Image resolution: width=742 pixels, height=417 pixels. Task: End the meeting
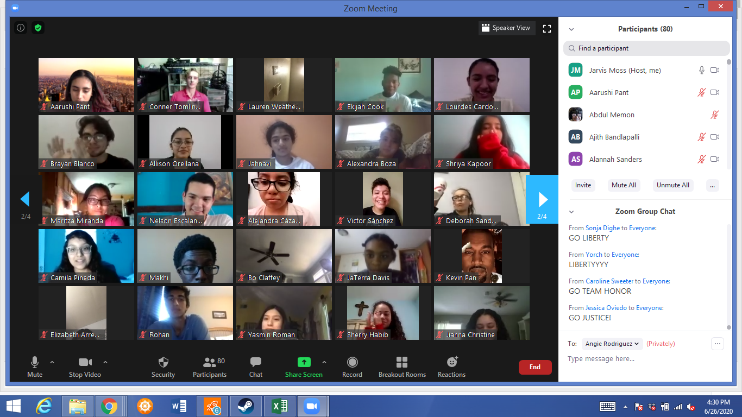click(535, 367)
